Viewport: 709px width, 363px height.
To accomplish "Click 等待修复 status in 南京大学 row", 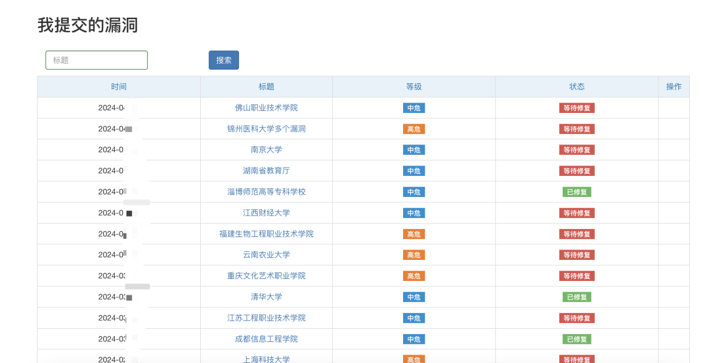I will [577, 150].
